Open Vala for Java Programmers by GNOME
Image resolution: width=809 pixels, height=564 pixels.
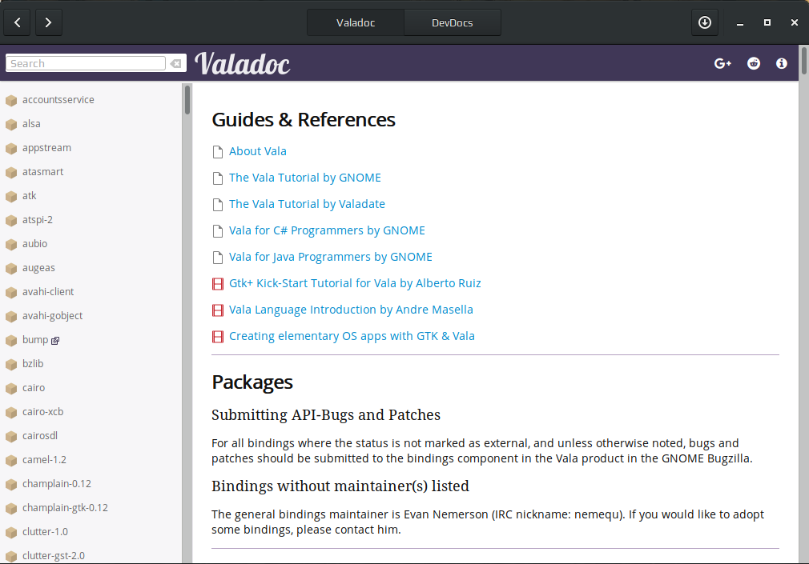click(x=331, y=257)
